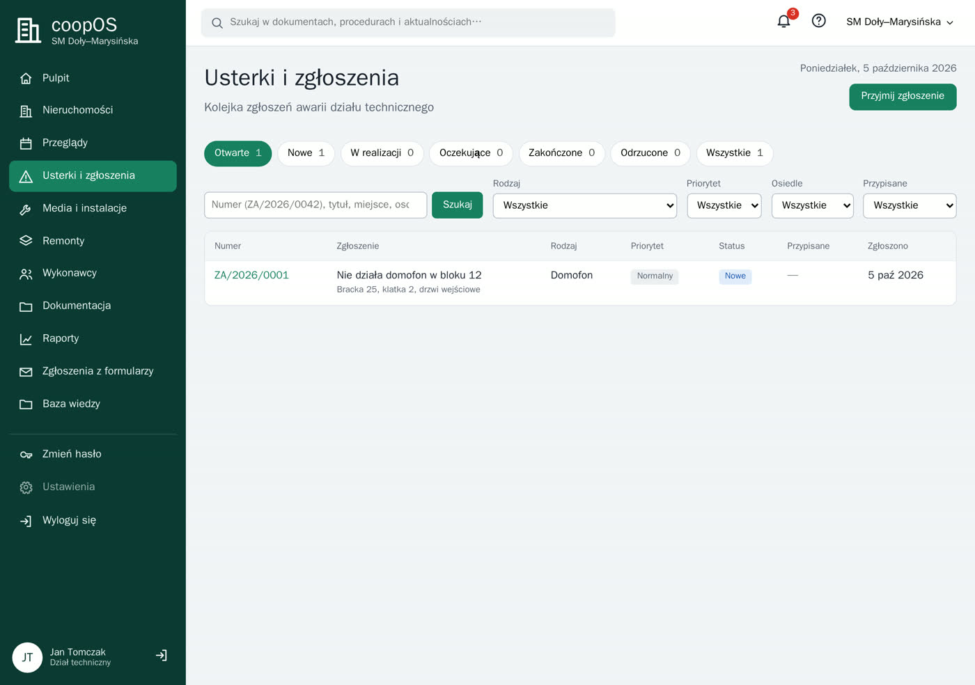Switch to Oczekujące tab
The image size is (975, 685).
471,153
